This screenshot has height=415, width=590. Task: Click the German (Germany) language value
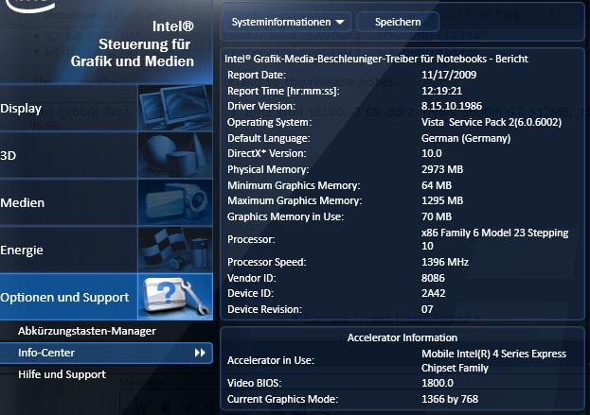pos(466,138)
